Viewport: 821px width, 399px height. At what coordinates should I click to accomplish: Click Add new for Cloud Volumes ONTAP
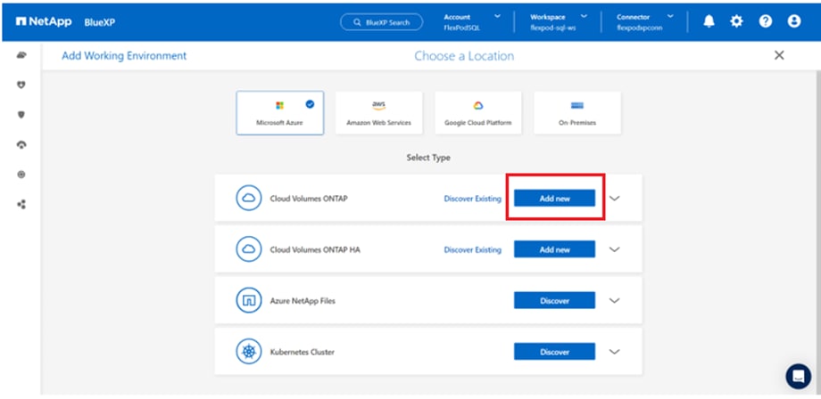point(554,199)
